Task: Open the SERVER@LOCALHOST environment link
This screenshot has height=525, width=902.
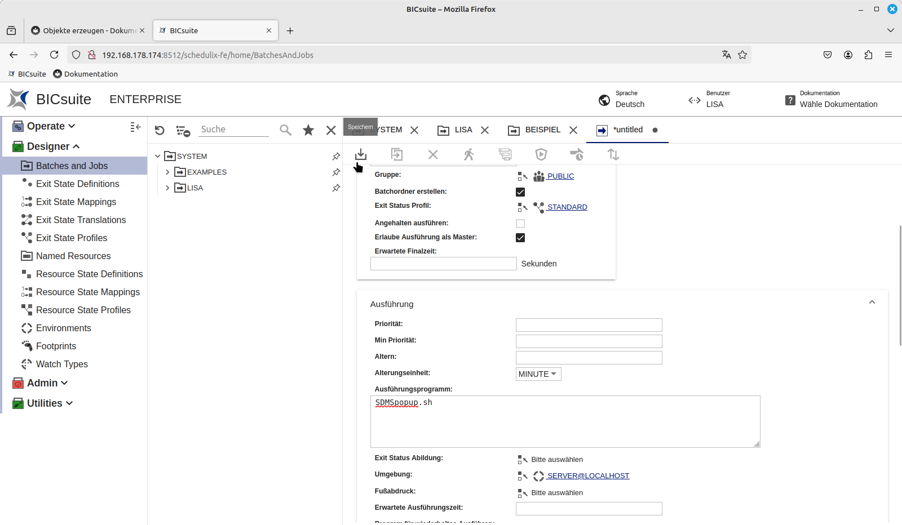Action: (587, 476)
